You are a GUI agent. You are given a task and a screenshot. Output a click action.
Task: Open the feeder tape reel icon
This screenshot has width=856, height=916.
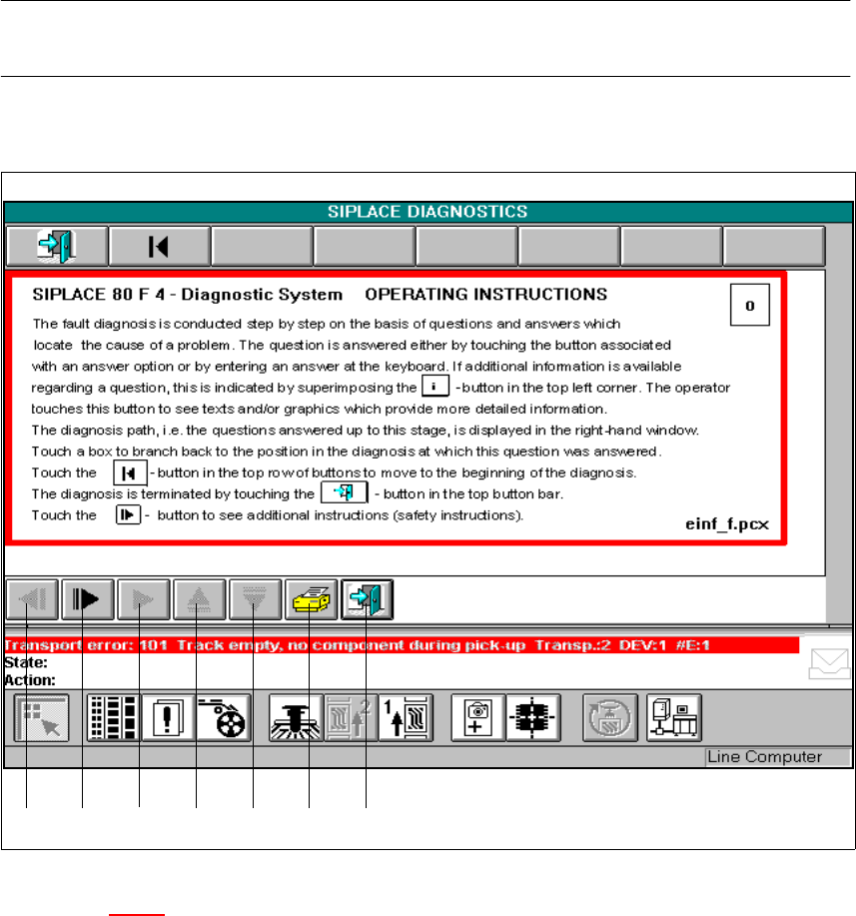click(x=224, y=718)
